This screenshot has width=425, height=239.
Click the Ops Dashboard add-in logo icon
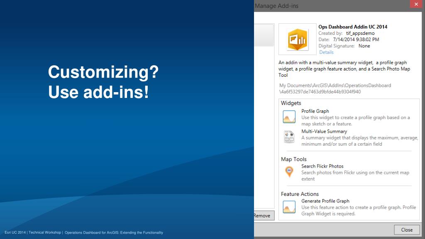(297, 39)
